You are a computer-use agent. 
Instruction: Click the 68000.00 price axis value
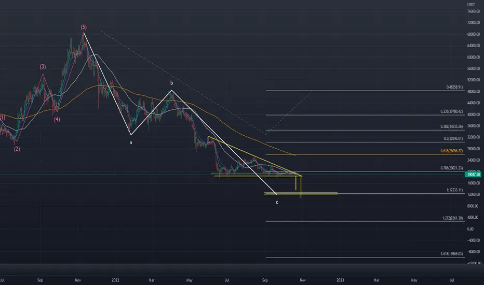tap(474, 34)
